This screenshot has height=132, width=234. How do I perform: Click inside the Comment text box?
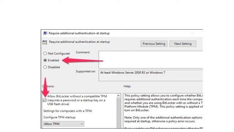click(151, 59)
